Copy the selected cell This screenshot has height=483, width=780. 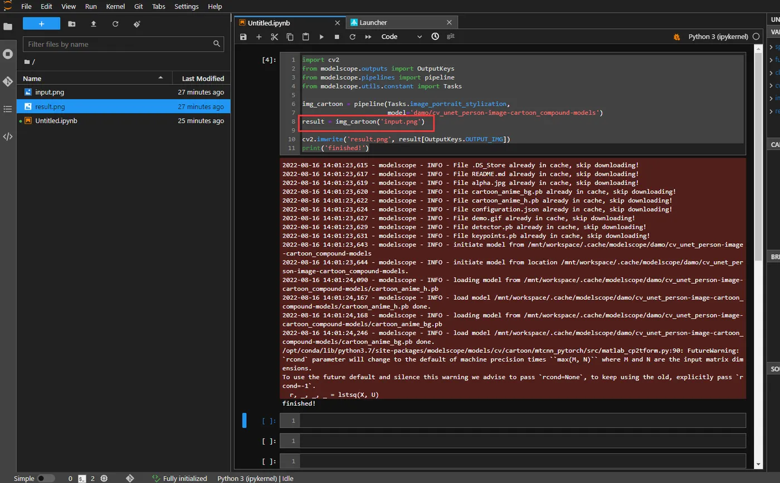290,37
